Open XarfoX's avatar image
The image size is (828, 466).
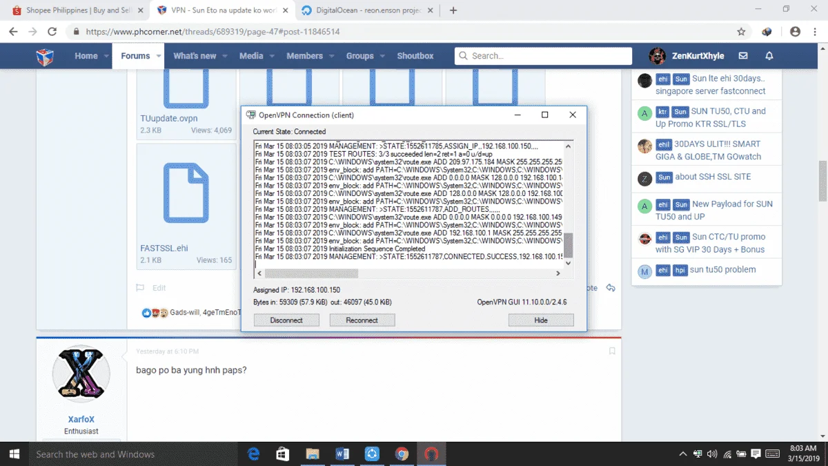[81, 373]
